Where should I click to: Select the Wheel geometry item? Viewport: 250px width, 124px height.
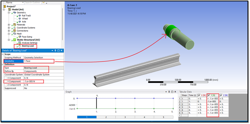[x=25, y=19]
